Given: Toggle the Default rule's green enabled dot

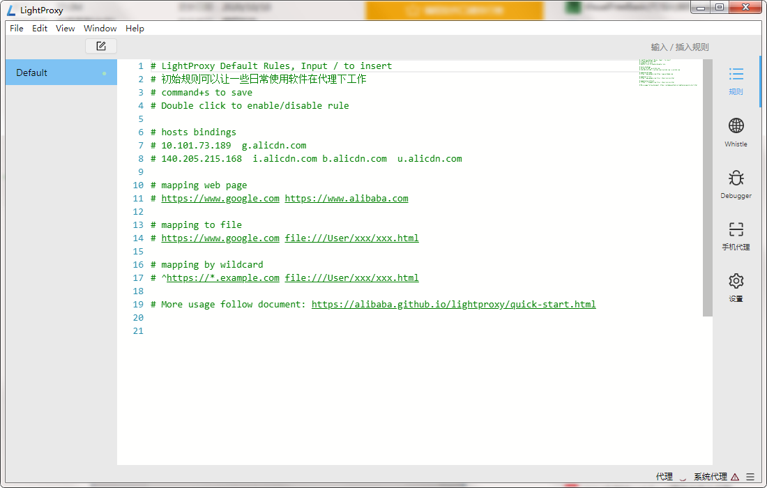Looking at the screenshot, I should click(x=105, y=73).
